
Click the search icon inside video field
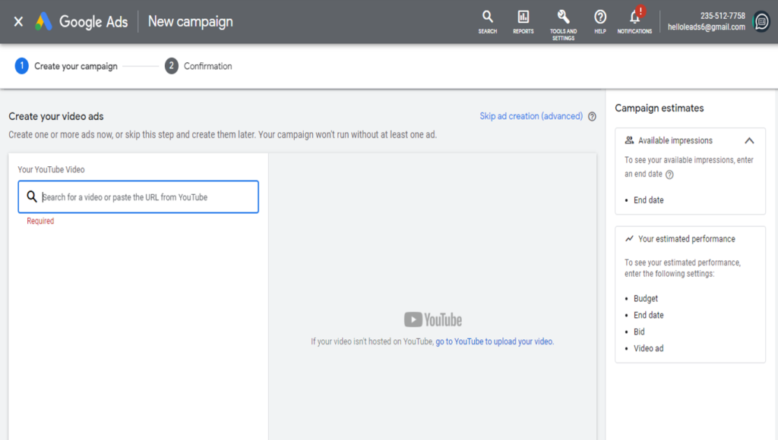click(32, 197)
